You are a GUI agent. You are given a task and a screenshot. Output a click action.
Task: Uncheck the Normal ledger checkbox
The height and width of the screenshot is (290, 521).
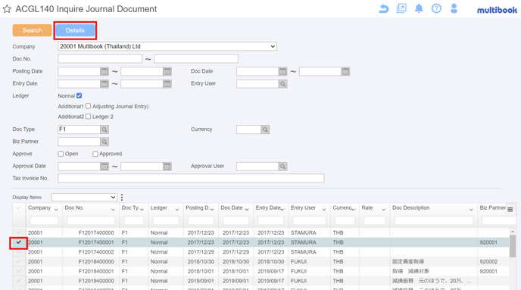click(79, 95)
